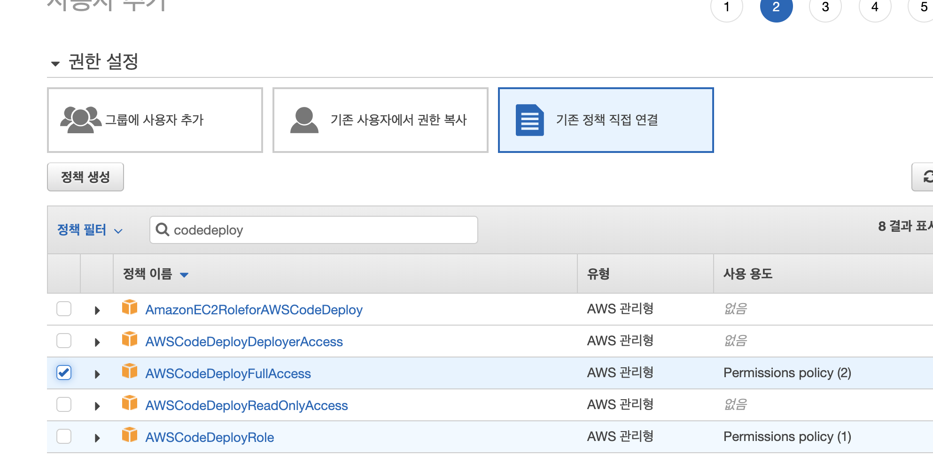Go to wizard step 1
The width and height of the screenshot is (933, 456).
[x=727, y=7]
